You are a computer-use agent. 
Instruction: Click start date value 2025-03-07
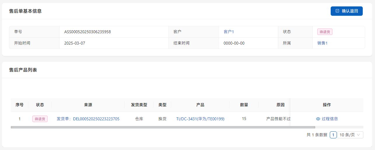click(75, 43)
